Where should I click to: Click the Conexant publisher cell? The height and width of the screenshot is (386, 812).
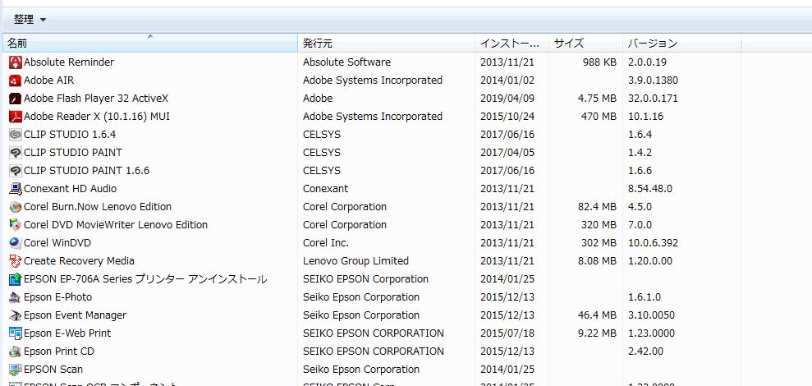point(326,189)
